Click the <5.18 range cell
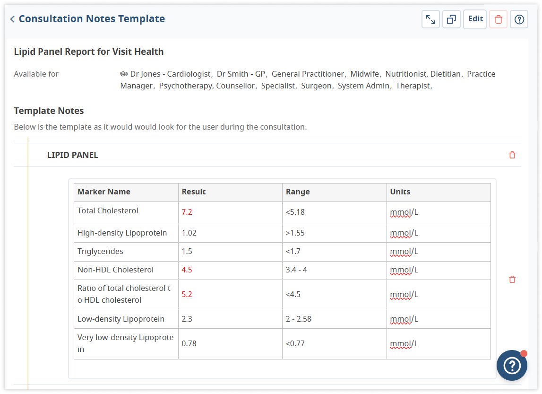 (334, 212)
